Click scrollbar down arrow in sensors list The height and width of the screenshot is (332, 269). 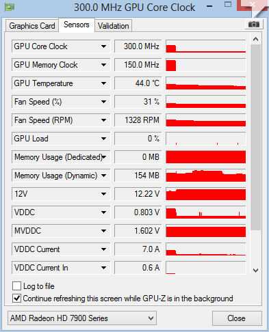tap(255, 271)
